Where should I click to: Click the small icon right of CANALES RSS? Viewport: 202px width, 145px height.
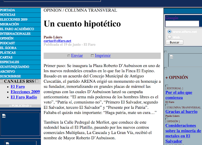tap(37, 81)
